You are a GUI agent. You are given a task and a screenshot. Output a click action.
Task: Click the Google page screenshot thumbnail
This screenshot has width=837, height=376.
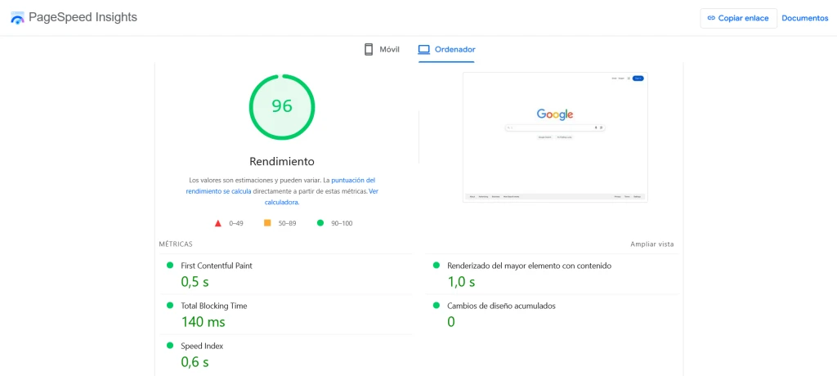point(555,137)
